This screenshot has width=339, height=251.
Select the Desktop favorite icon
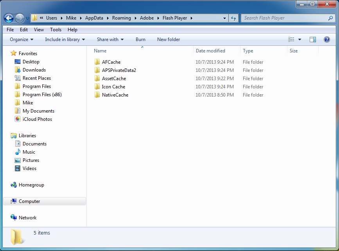(x=18, y=62)
